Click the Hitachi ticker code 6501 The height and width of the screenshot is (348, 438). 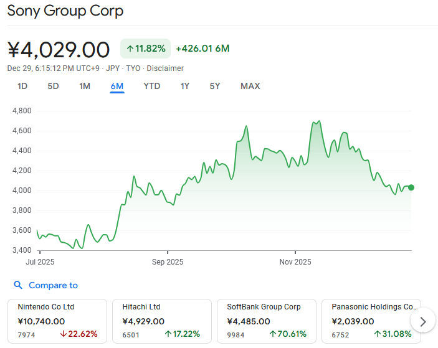tap(131, 335)
